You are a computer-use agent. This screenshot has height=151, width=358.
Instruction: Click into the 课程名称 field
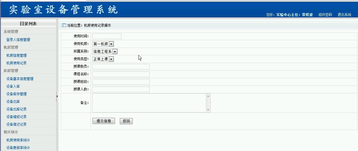(x=121, y=74)
